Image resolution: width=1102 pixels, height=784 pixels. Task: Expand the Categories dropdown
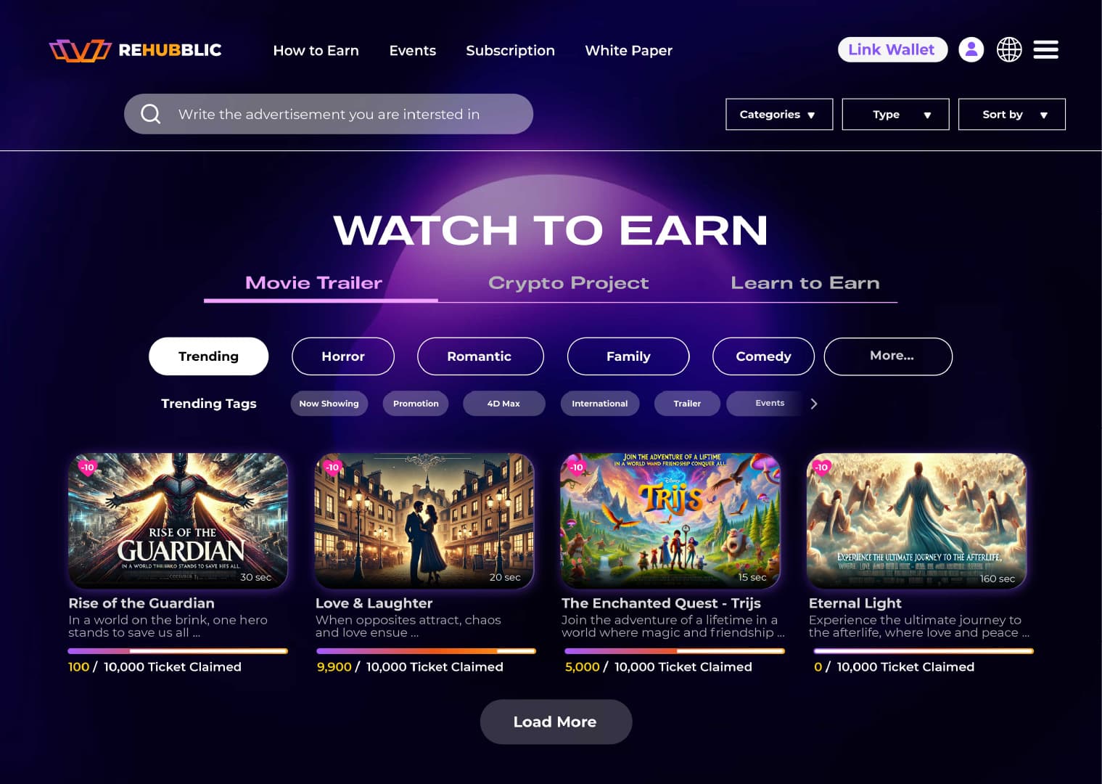tap(779, 115)
